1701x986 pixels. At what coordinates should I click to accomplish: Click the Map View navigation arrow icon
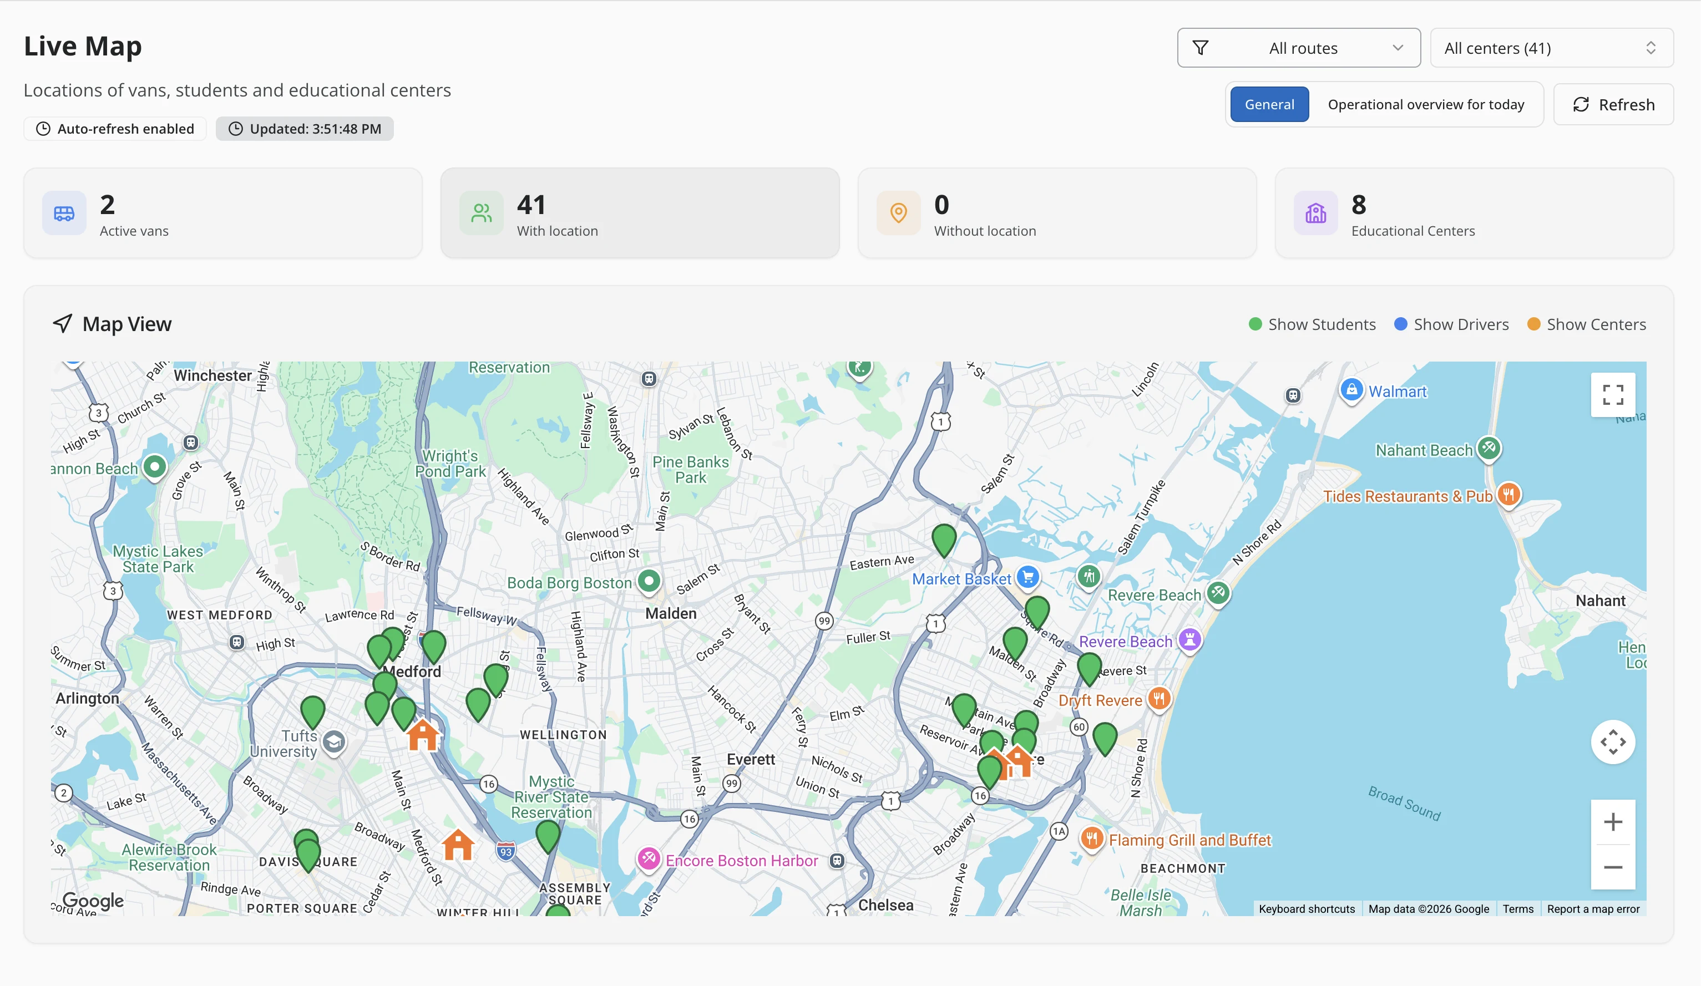[62, 323]
